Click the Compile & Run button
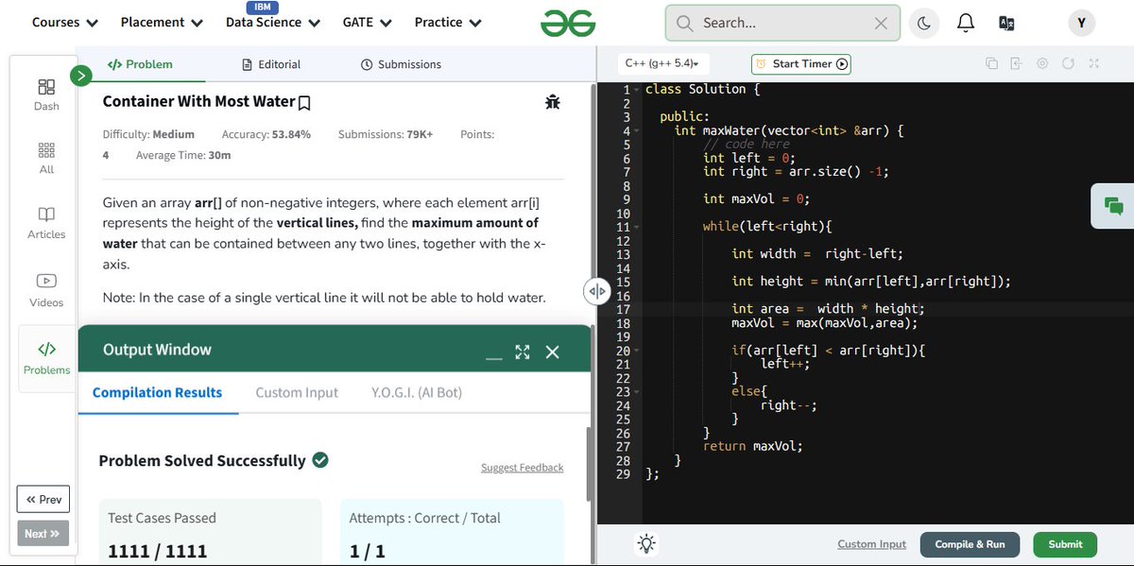The width and height of the screenshot is (1134, 566). point(971,544)
